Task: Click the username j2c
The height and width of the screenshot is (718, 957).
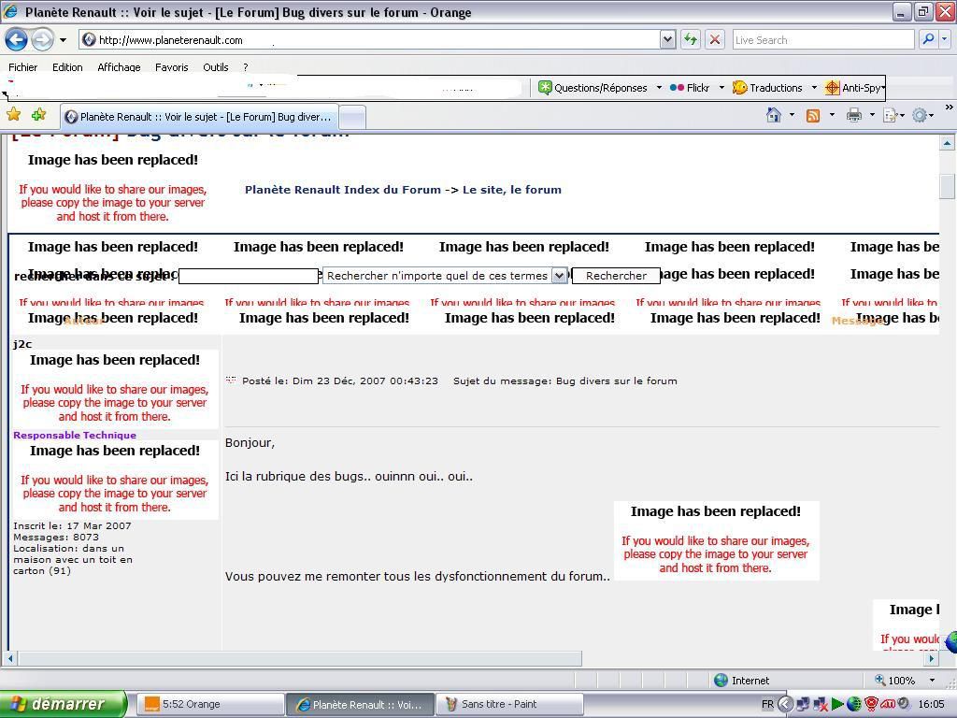Action: (x=22, y=344)
